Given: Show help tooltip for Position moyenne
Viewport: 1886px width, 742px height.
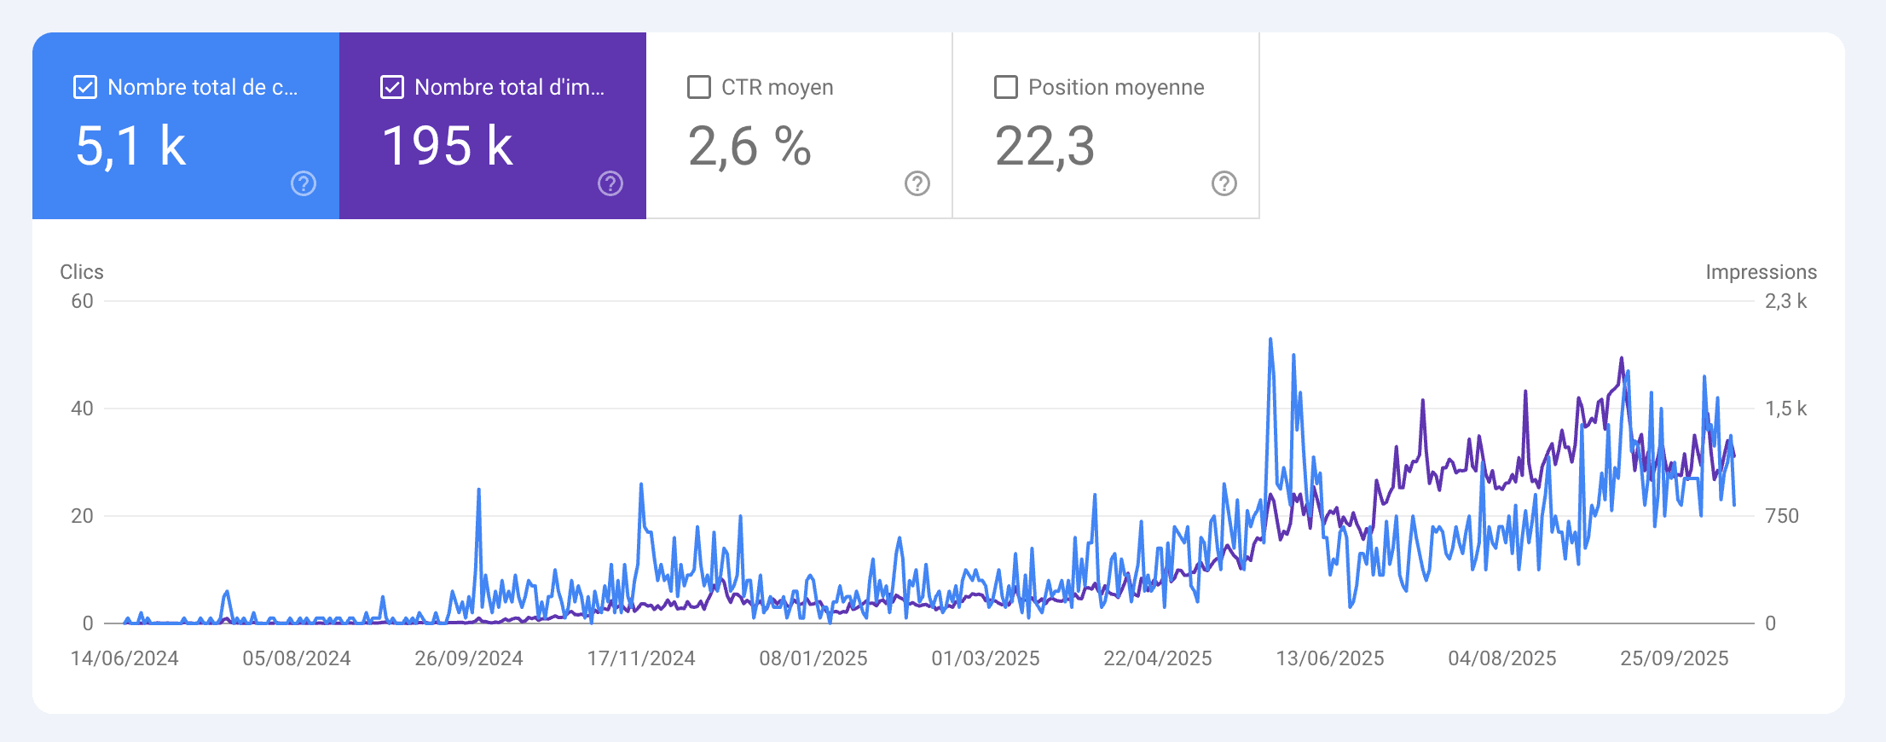Looking at the screenshot, I should [1224, 183].
